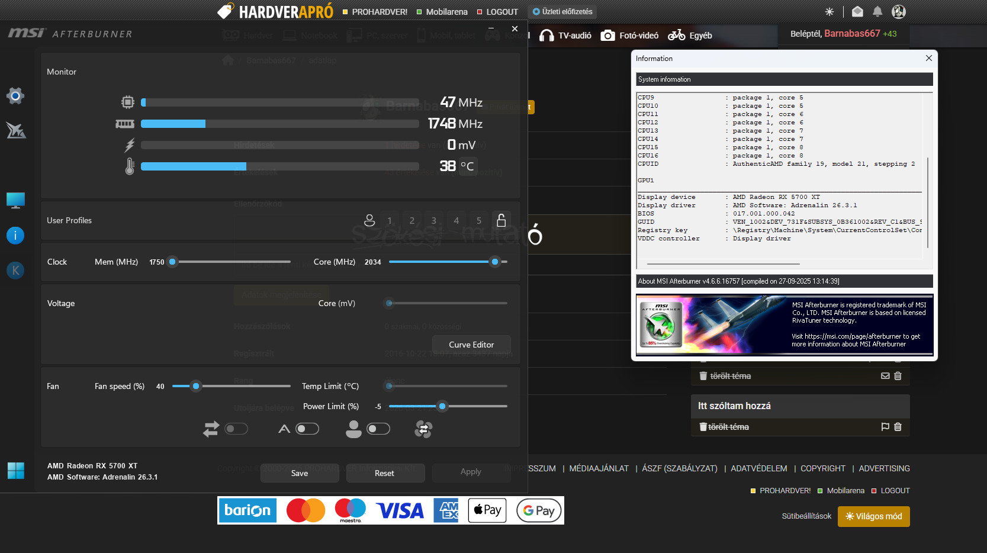Open the hardware monitor display icon

(15, 201)
